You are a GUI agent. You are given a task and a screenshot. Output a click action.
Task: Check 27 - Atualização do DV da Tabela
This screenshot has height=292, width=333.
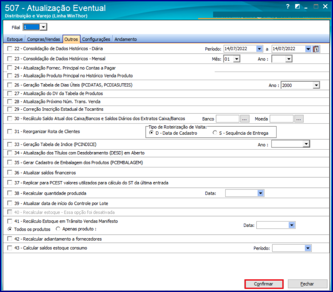click(10, 94)
